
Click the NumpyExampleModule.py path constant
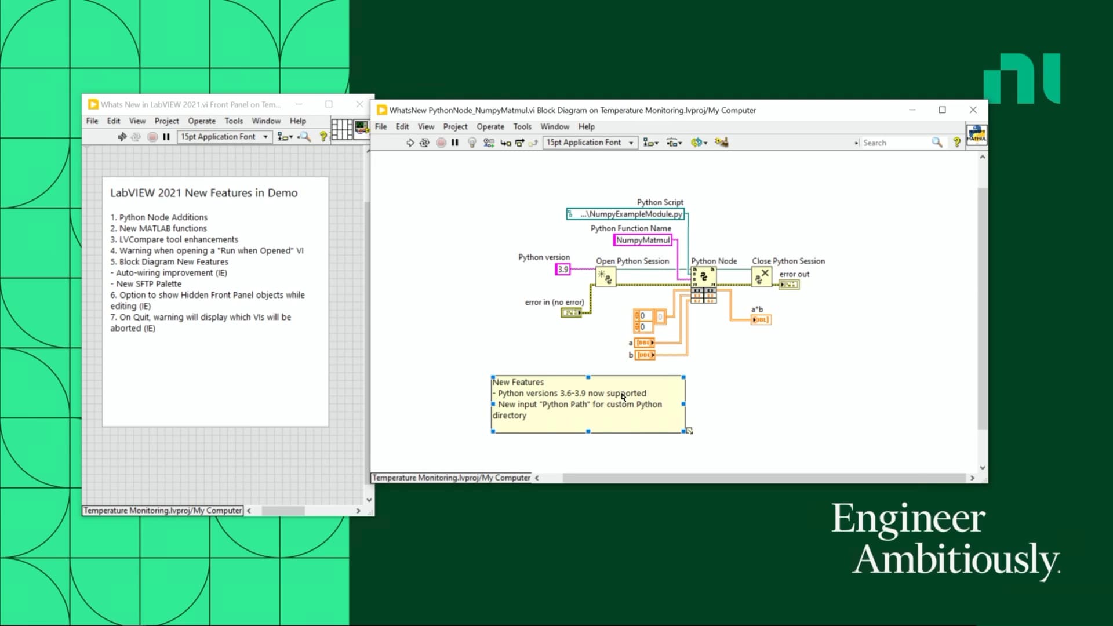click(625, 214)
